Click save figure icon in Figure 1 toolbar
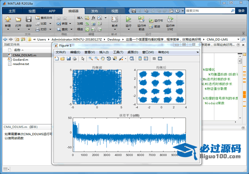Screen dimensions: 249x174 pyautogui.click(x=69, y=58)
